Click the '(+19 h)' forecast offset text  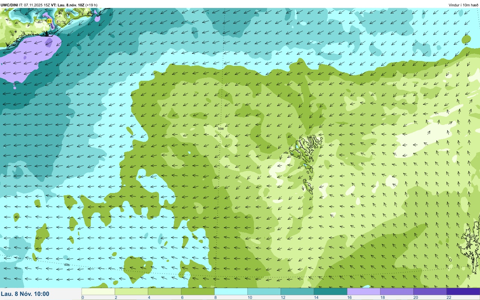[91, 5]
